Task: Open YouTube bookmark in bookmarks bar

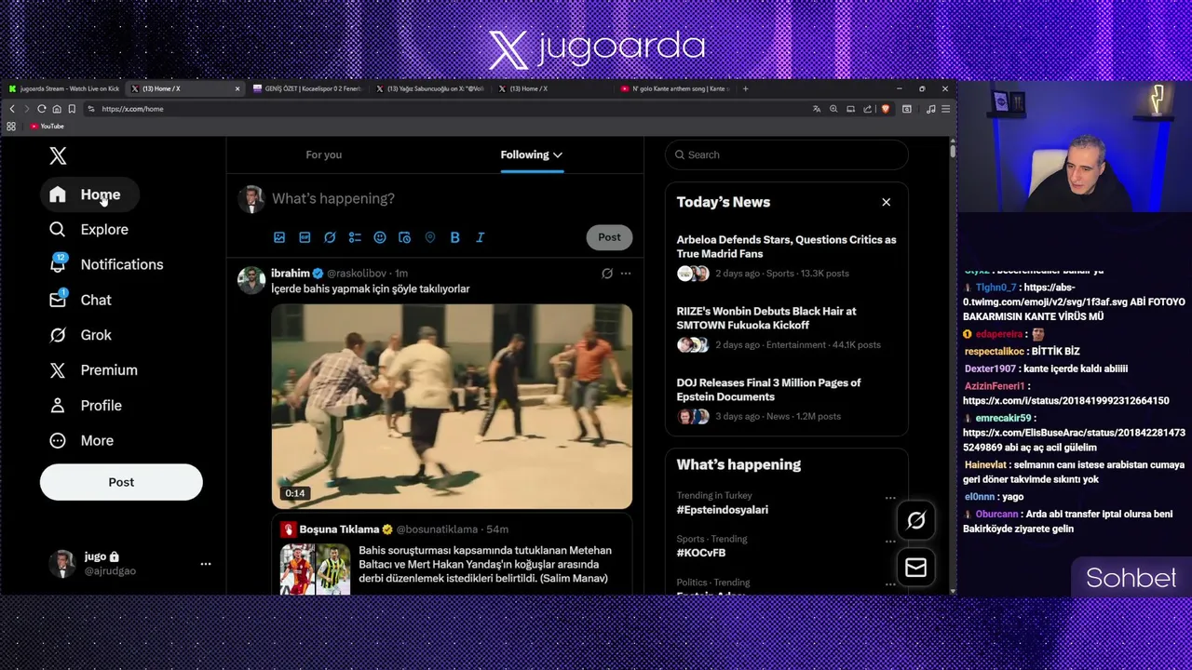Action: (x=47, y=126)
